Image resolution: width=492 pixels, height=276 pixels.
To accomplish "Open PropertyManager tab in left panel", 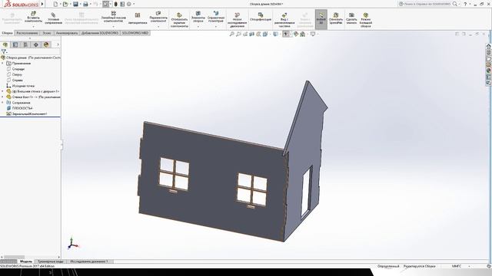I will point(15,44).
